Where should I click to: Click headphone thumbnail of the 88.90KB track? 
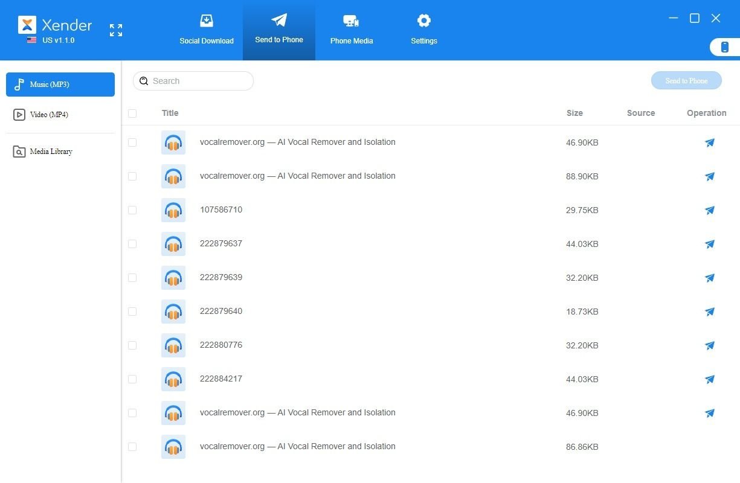click(x=173, y=176)
